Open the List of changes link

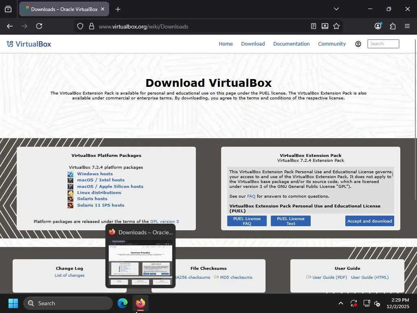coord(69,276)
